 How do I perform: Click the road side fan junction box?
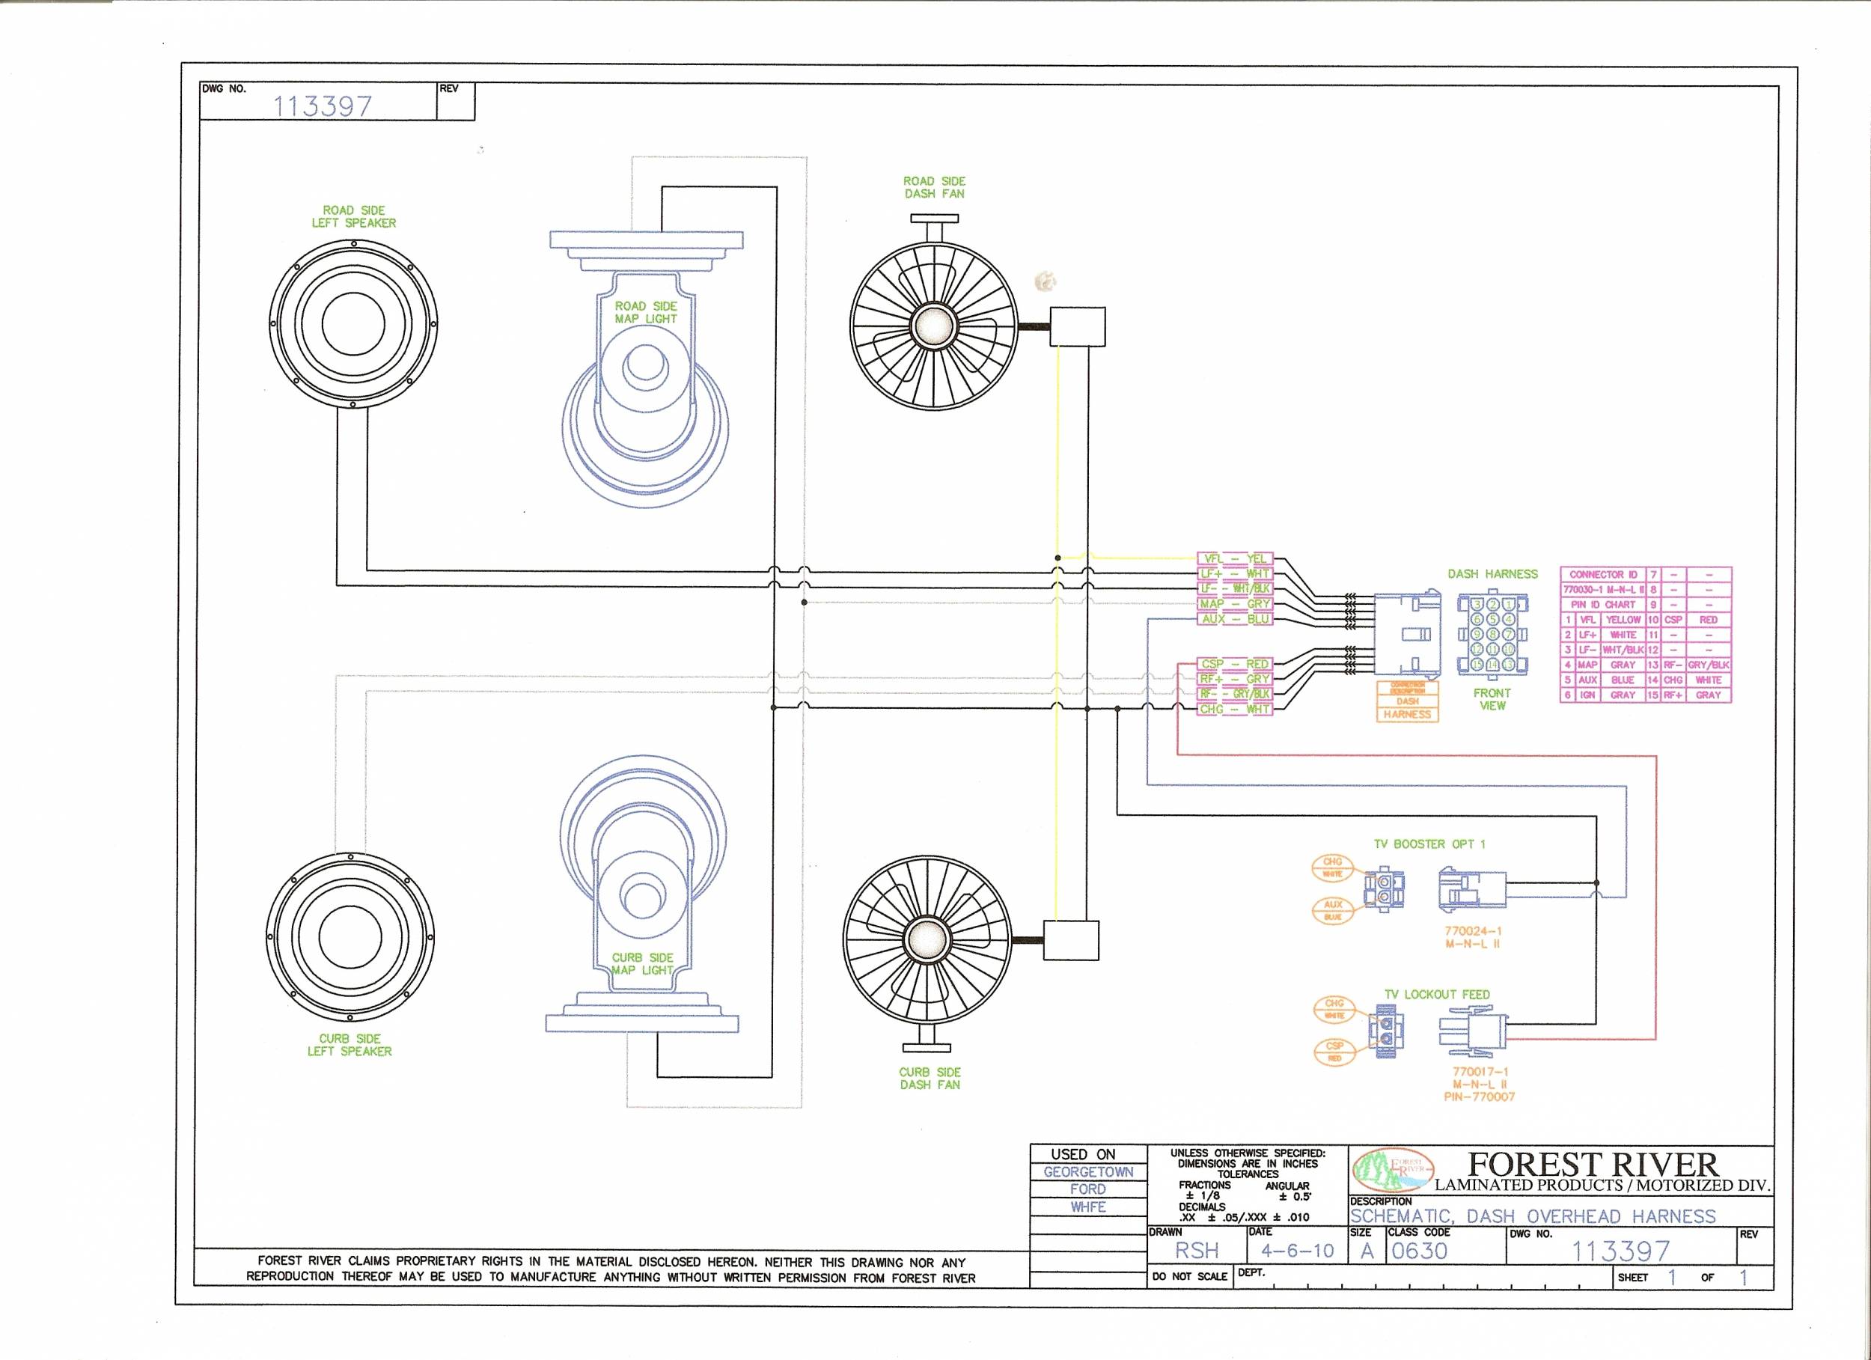click(1076, 327)
